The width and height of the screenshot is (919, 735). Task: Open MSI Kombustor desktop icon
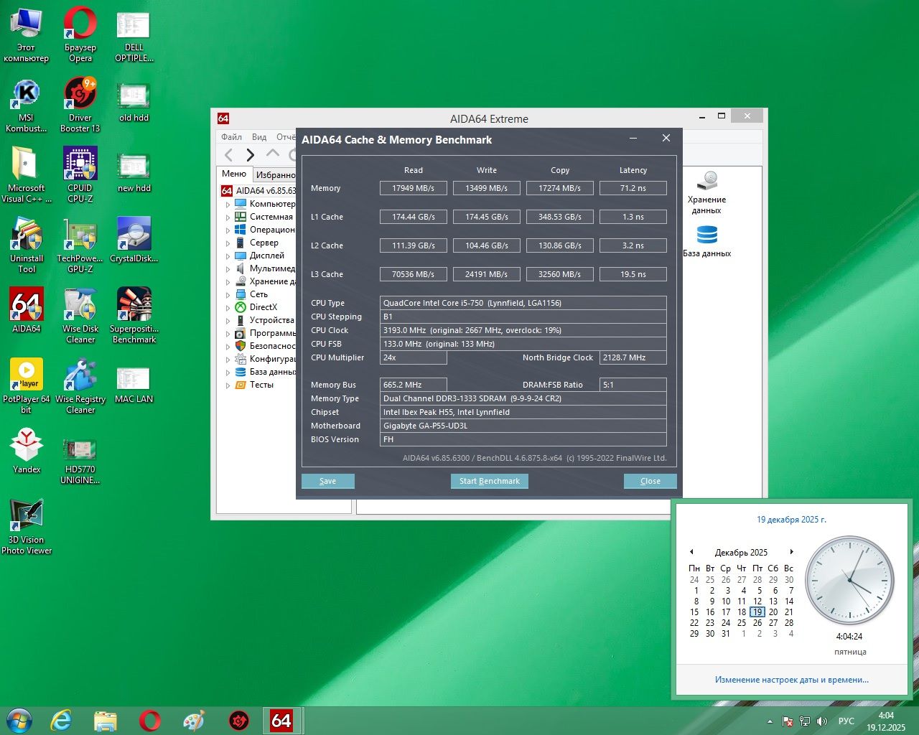(27, 105)
